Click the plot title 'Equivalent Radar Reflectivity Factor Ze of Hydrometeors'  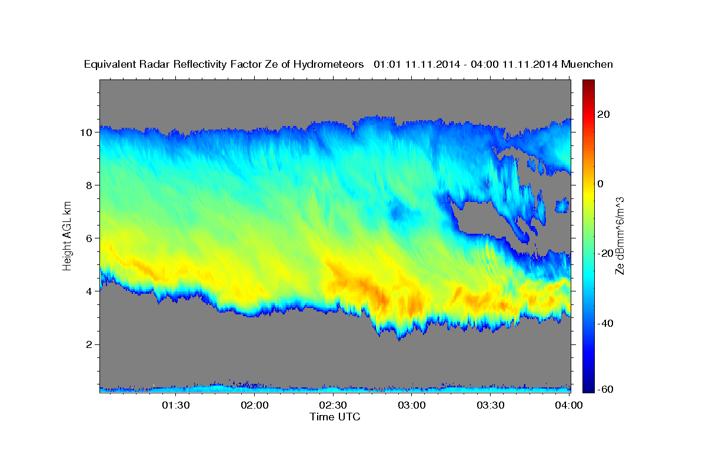[224, 65]
